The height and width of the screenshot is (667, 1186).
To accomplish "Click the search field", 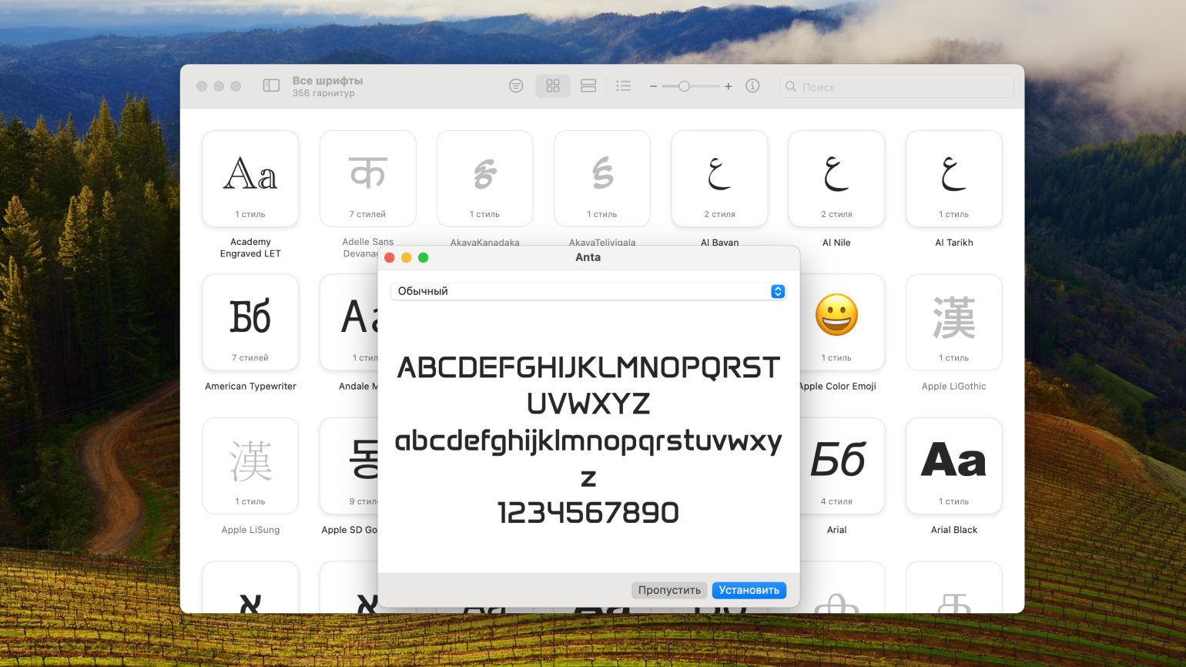I will (x=897, y=87).
